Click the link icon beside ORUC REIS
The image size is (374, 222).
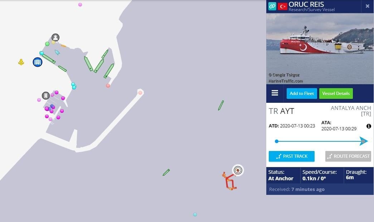coord(272,6)
